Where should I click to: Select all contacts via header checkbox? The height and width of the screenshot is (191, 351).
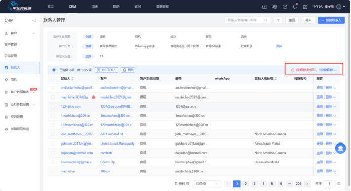[x=53, y=79]
